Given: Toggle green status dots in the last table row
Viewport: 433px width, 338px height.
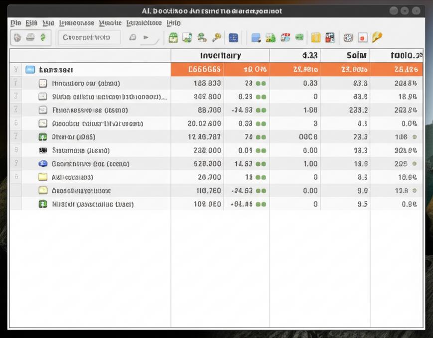Looking at the screenshot, I should point(261,204).
